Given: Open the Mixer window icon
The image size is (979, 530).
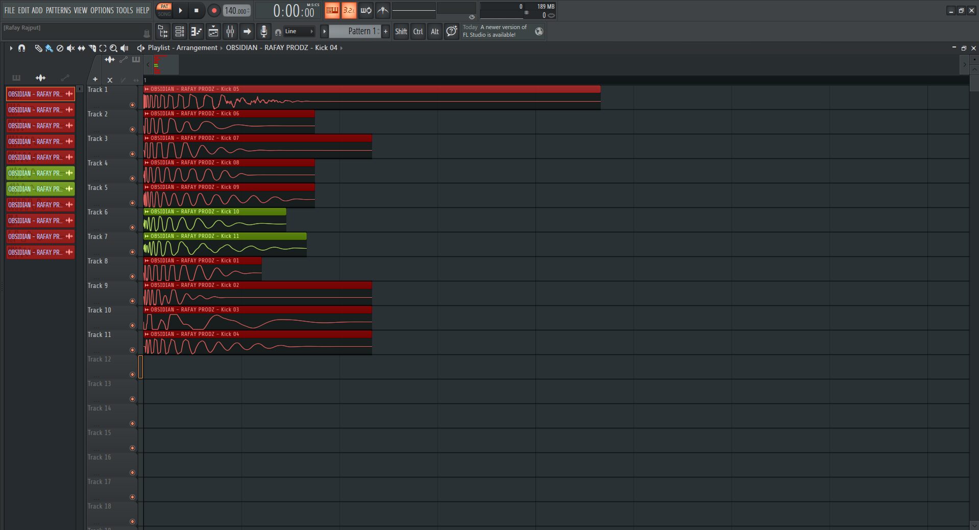Looking at the screenshot, I should click(x=230, y=32).
